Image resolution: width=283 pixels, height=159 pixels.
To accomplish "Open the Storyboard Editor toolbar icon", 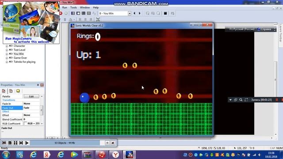I will pos(73,13).
